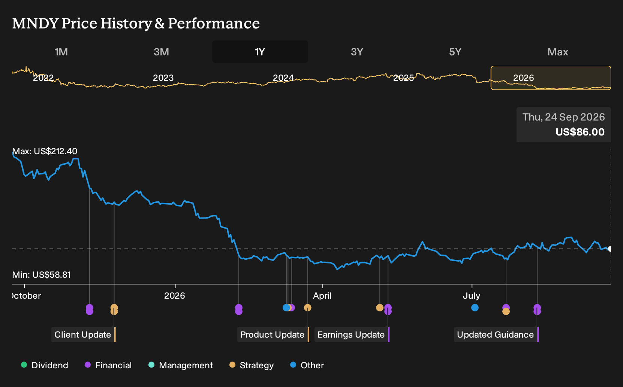
Task: Click the 2026 label on the main x-axis
Action: (x=175, y=296)
